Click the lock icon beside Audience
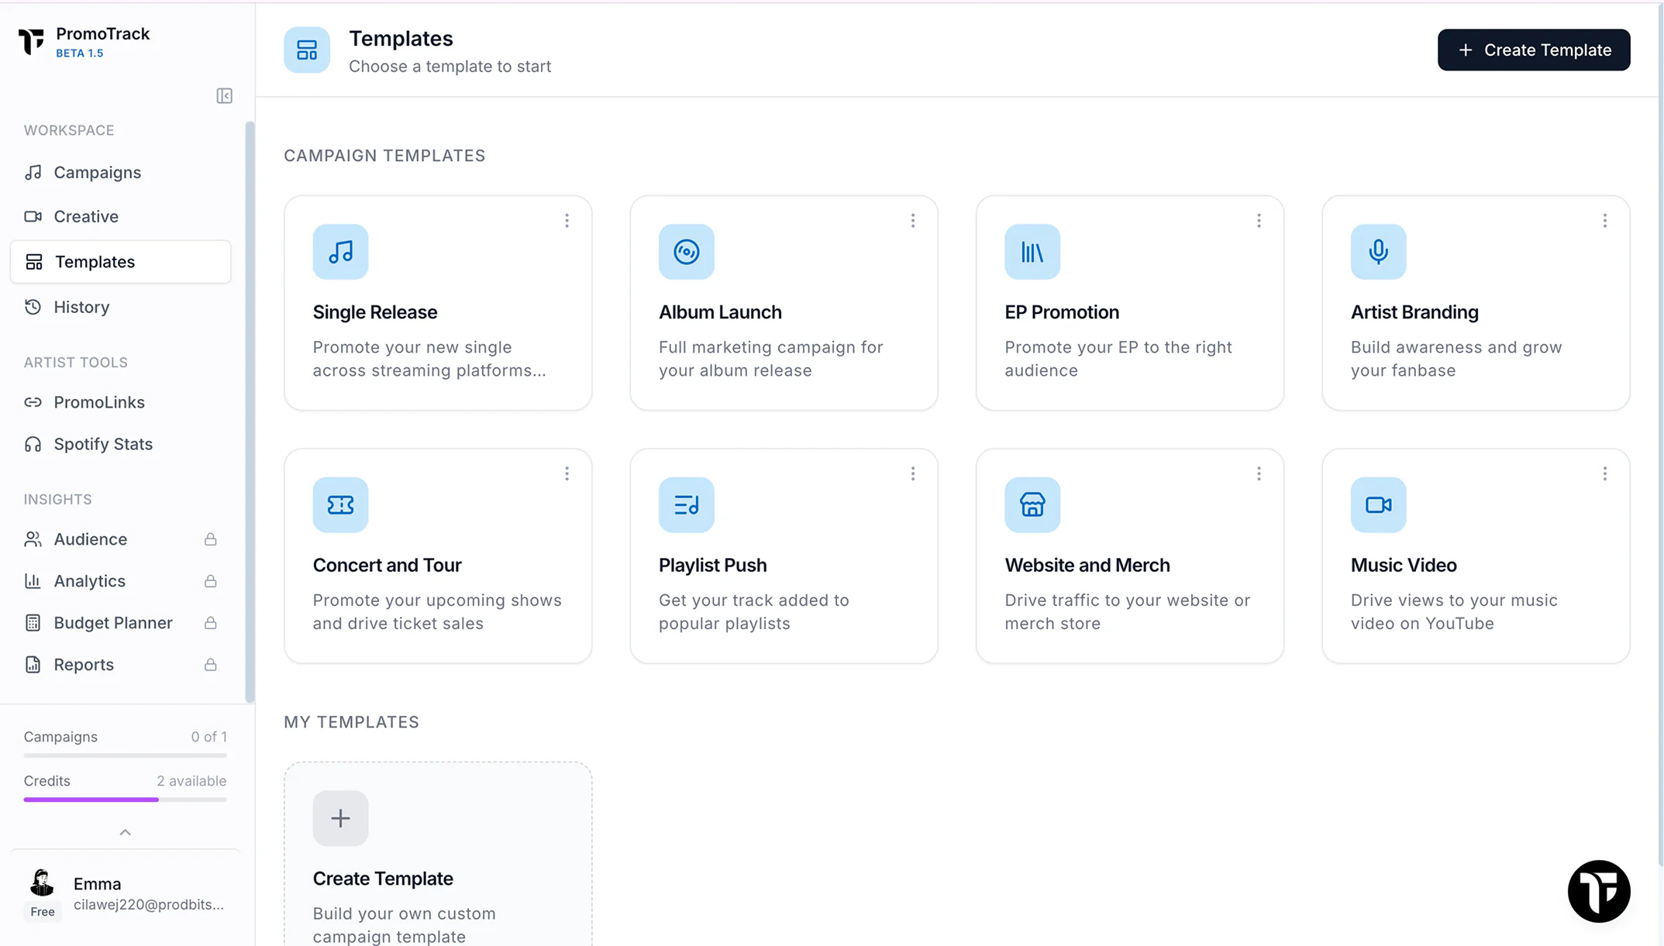1664x946 pixels. coord(210,539)
